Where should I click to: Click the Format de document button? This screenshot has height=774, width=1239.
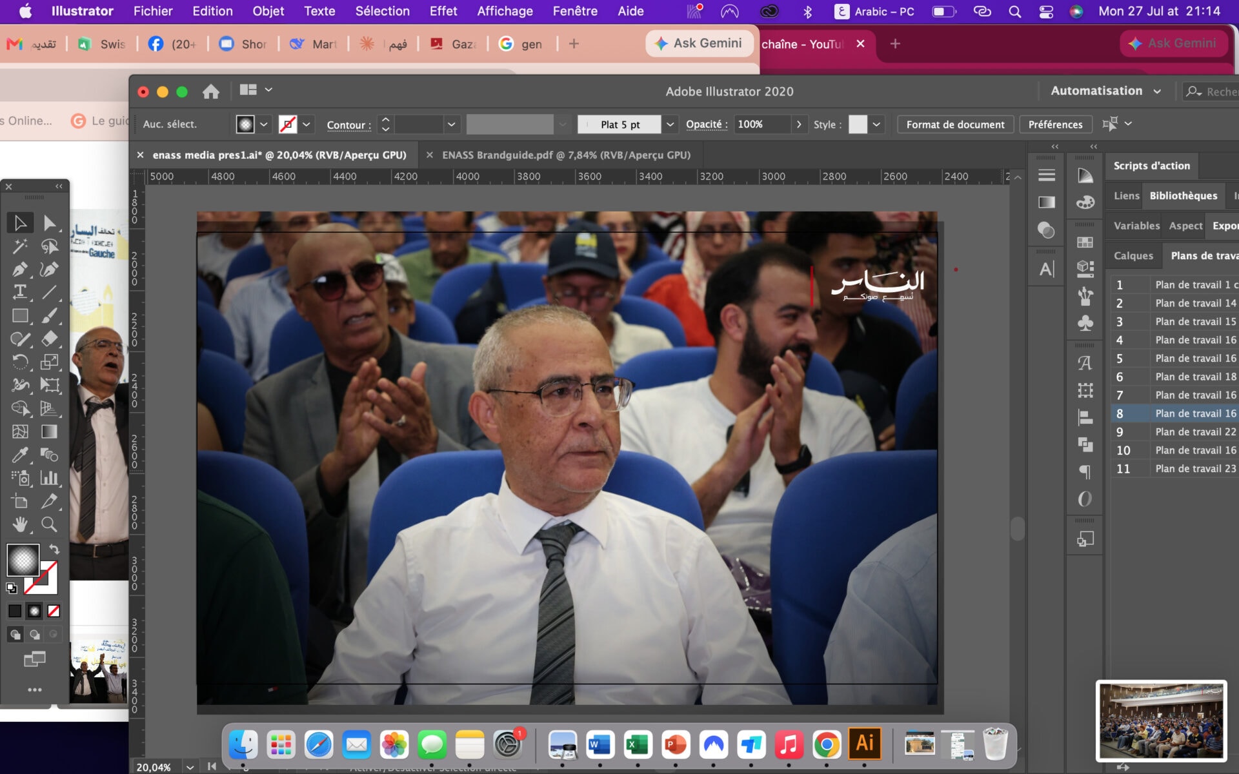tap(955, 124)
